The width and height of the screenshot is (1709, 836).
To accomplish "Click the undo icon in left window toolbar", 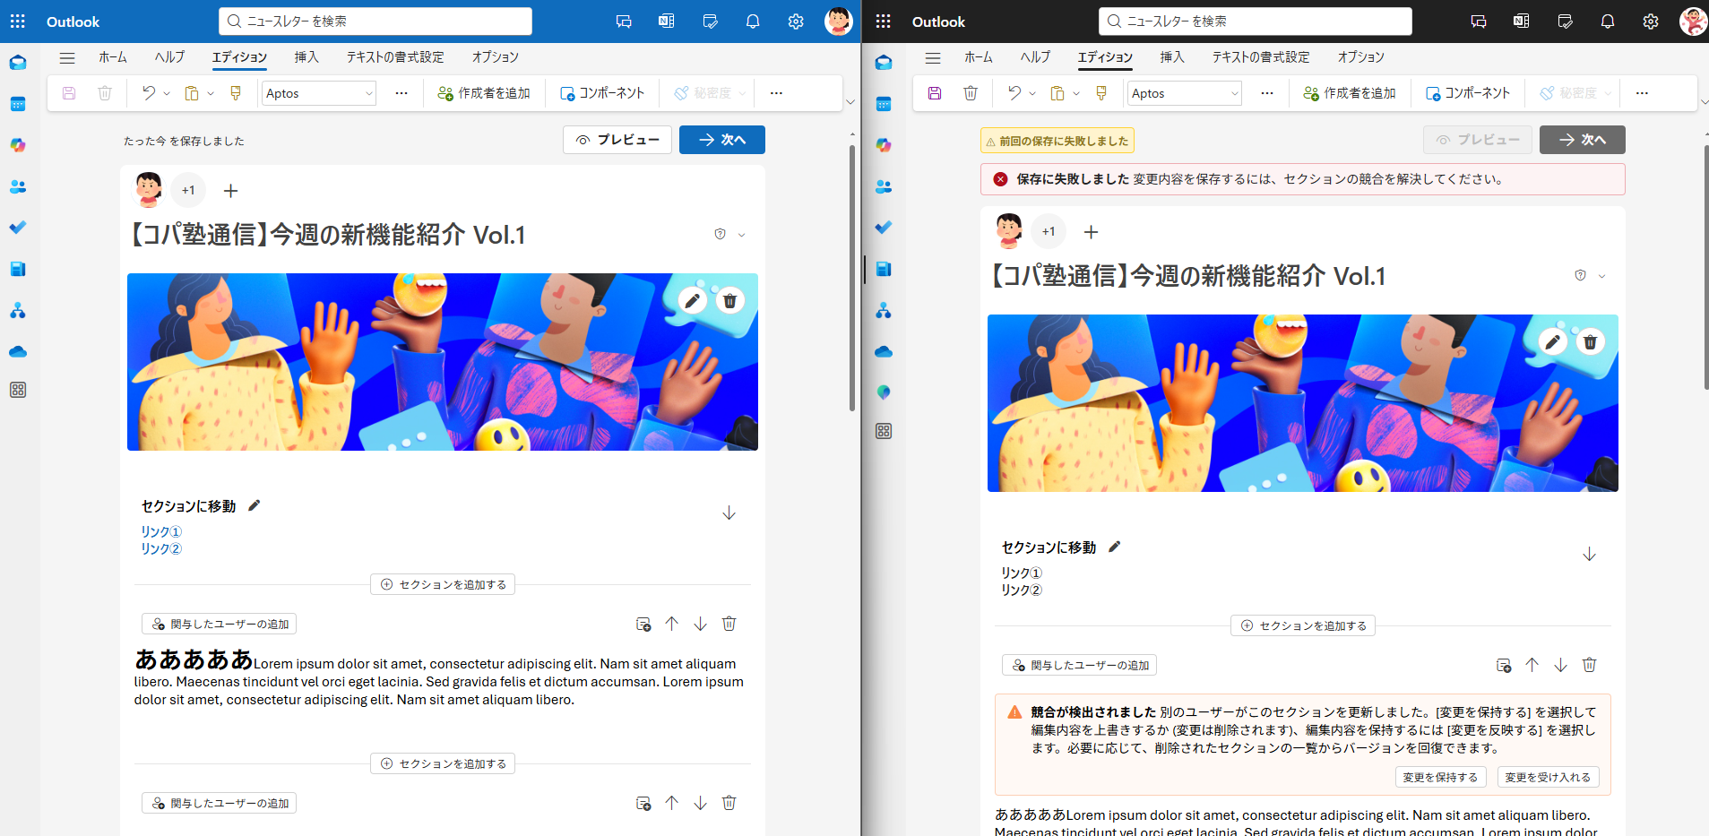I will coord(149,93).
